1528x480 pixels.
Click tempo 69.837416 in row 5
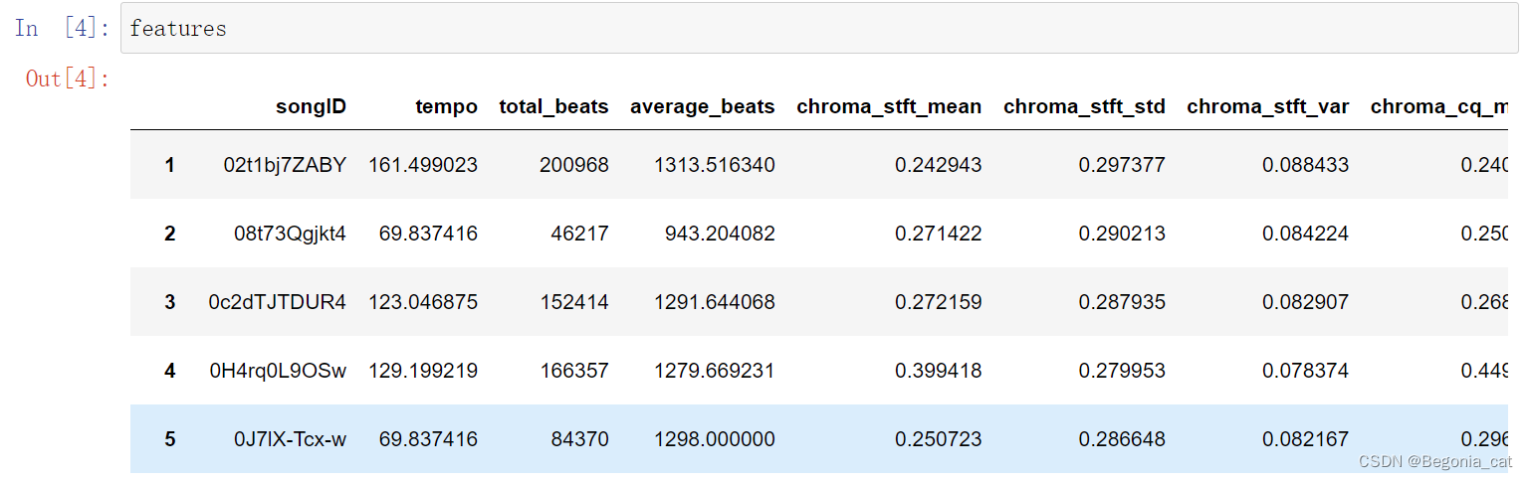(x=428, y=439)
